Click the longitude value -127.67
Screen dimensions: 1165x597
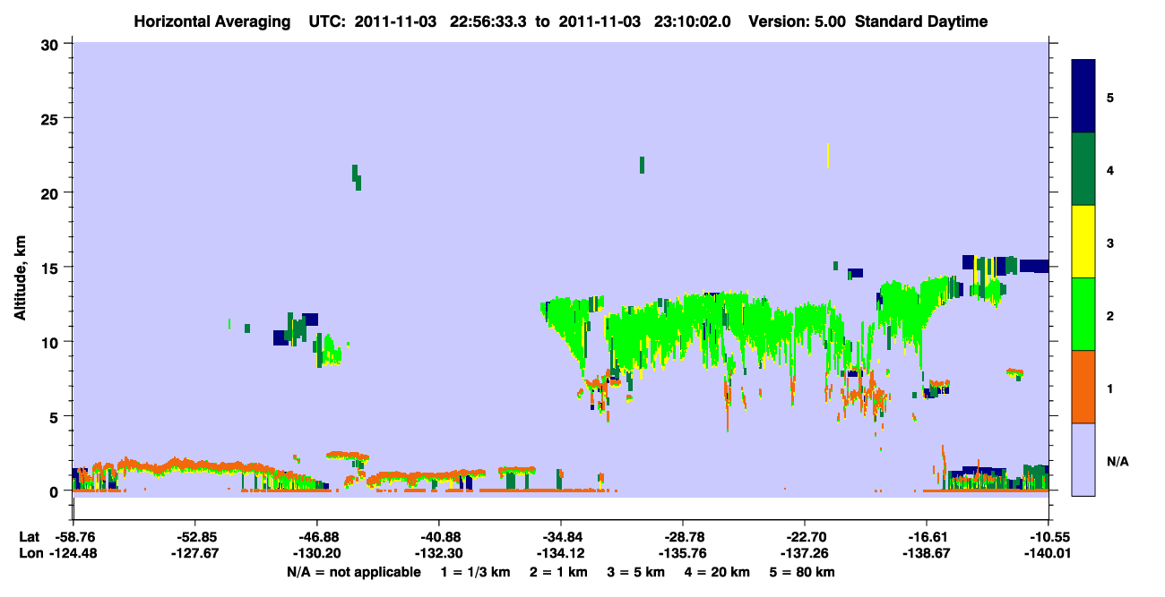(195, 553)
